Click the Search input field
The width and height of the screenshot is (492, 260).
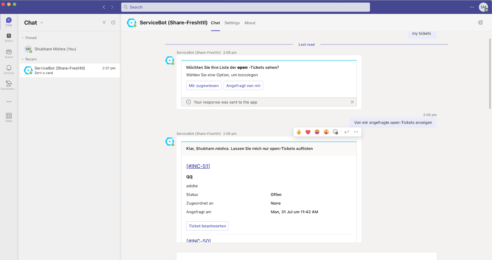[x=245, y=7]
